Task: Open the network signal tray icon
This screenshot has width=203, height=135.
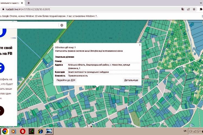Action: click(195, 131)
